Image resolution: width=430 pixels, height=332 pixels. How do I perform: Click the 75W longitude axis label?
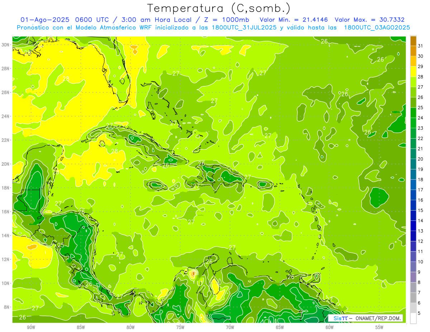point(180,327)
